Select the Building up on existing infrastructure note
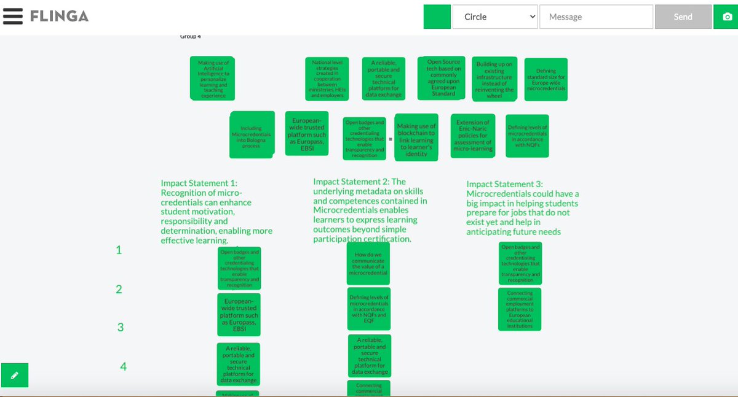Image resolution: width=738 pixels, height=397 pixels. click(494, 80)
